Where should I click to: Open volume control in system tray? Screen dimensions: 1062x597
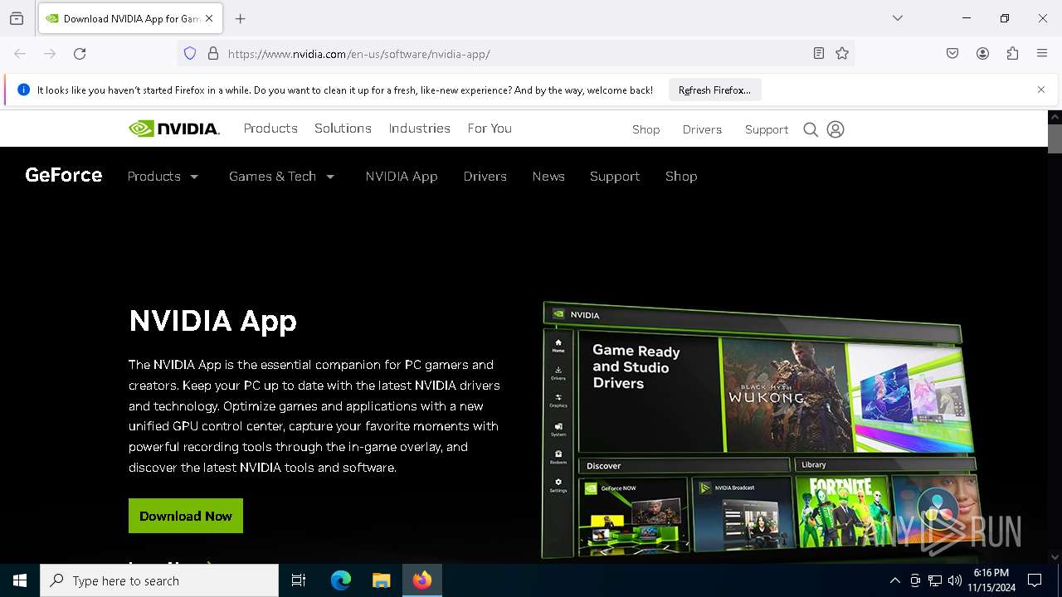click(955, 580)
